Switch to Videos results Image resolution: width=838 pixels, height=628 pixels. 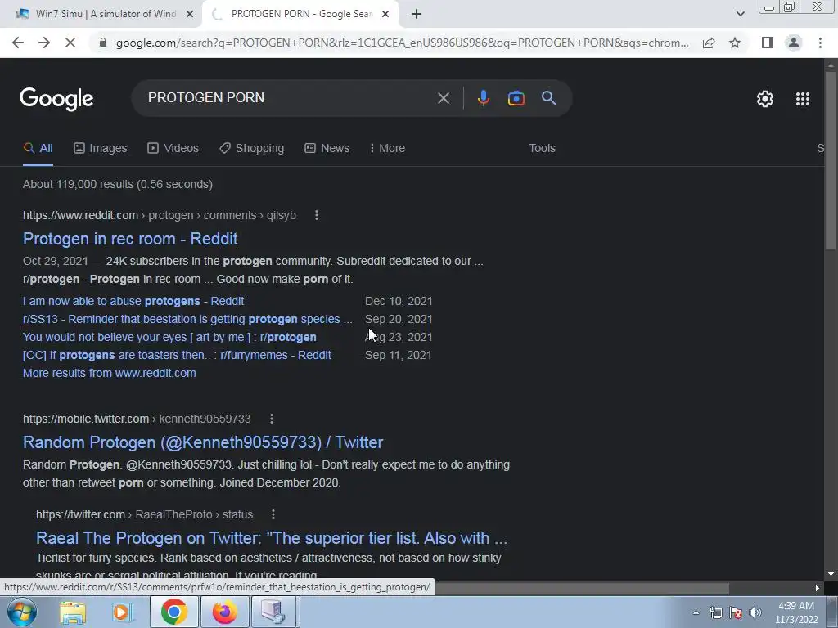pyautogui.click(x=173, y=149)
